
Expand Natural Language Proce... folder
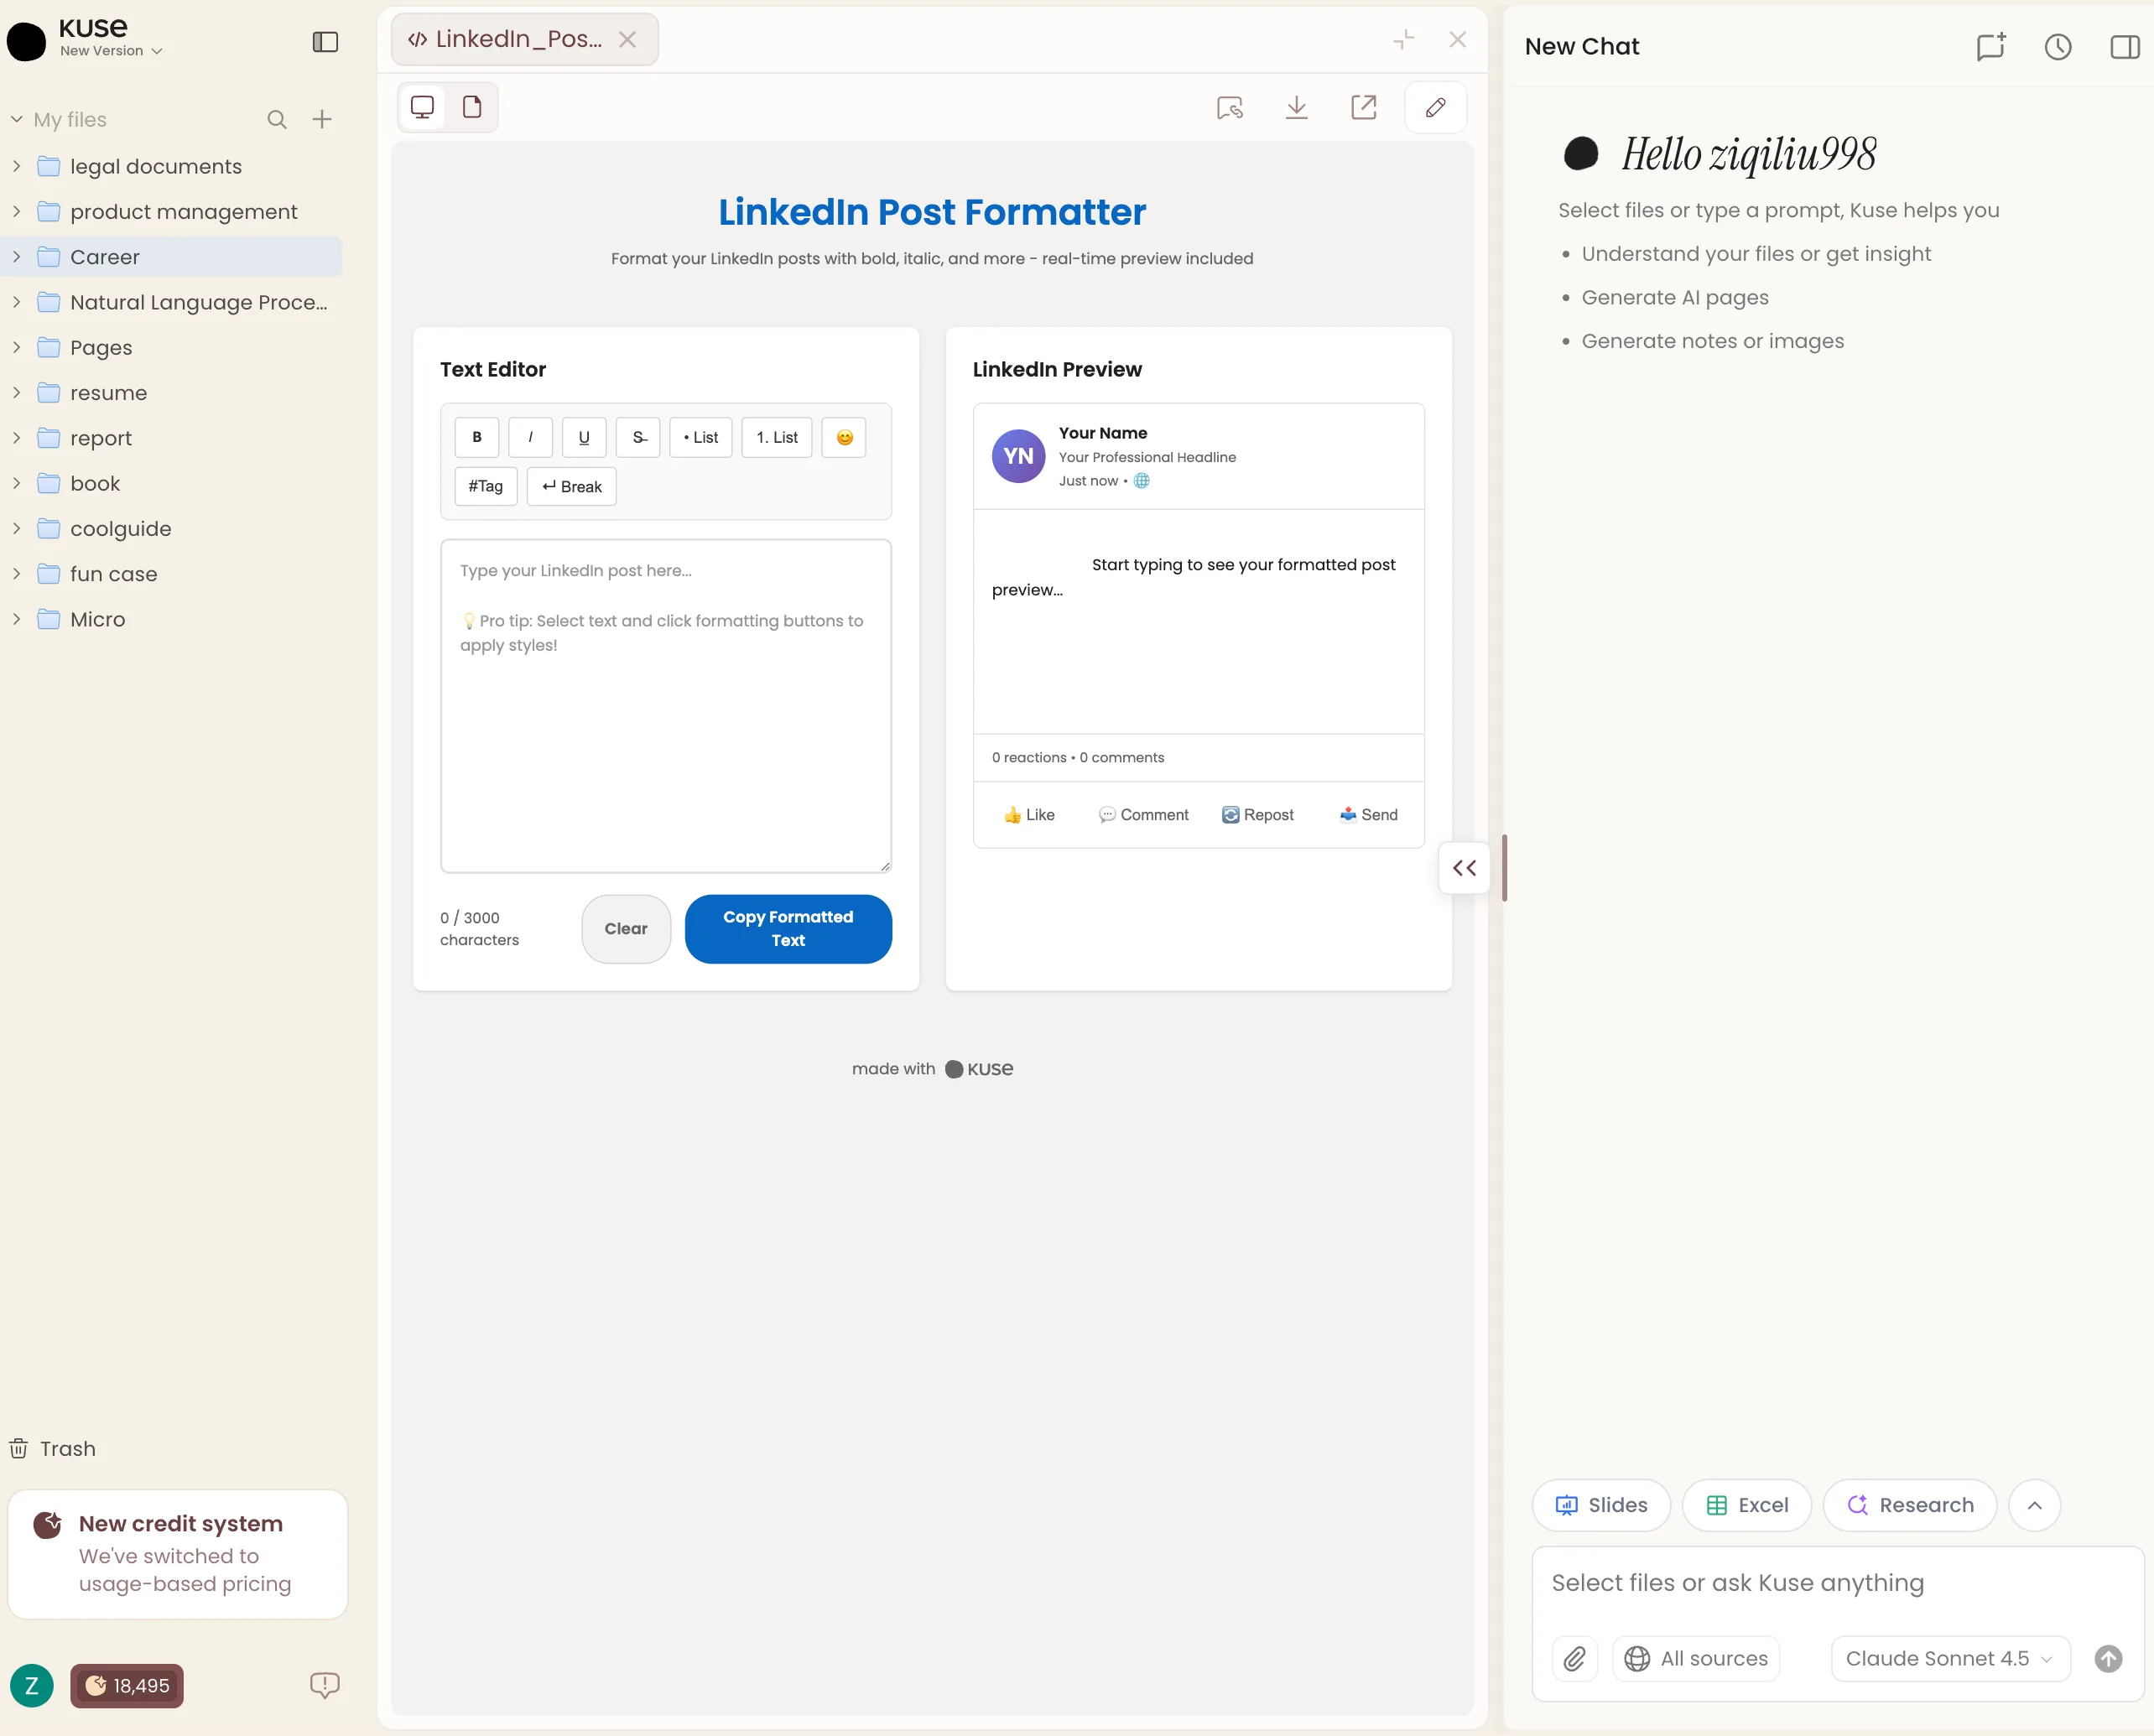point(17,302)
